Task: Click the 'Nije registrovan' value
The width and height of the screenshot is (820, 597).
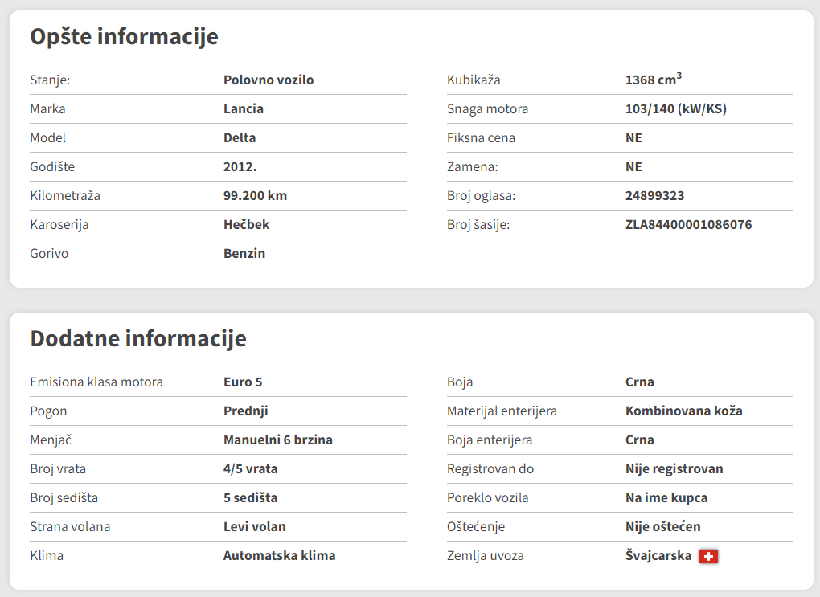Action: [674, 469]
